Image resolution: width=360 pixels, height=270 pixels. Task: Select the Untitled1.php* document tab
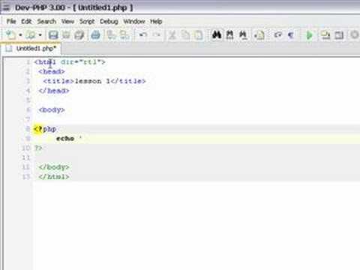pyautogui.click(x=31, y=49)
